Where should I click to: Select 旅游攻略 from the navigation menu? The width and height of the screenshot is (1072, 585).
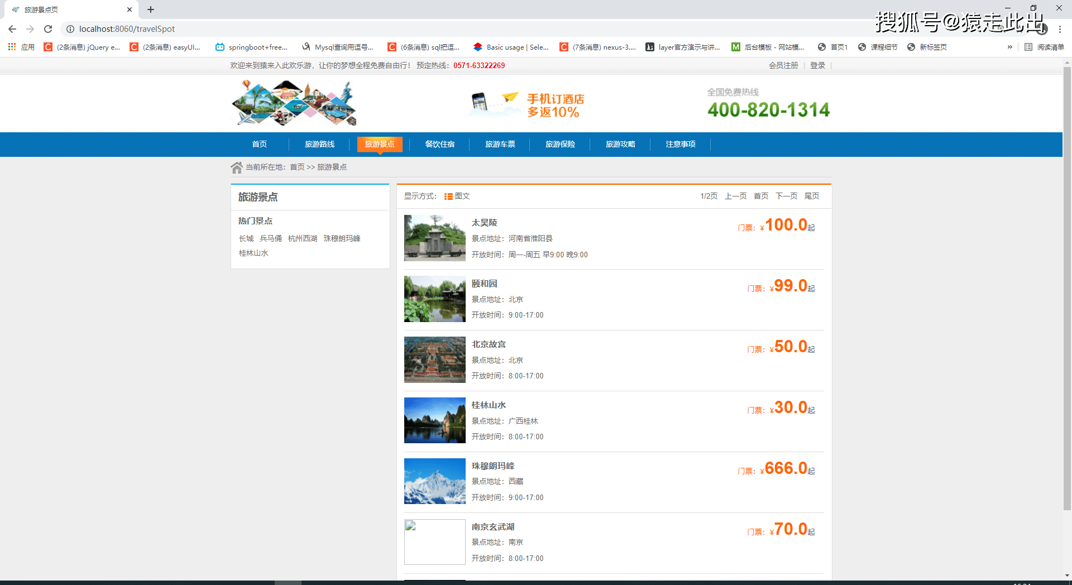620,145
